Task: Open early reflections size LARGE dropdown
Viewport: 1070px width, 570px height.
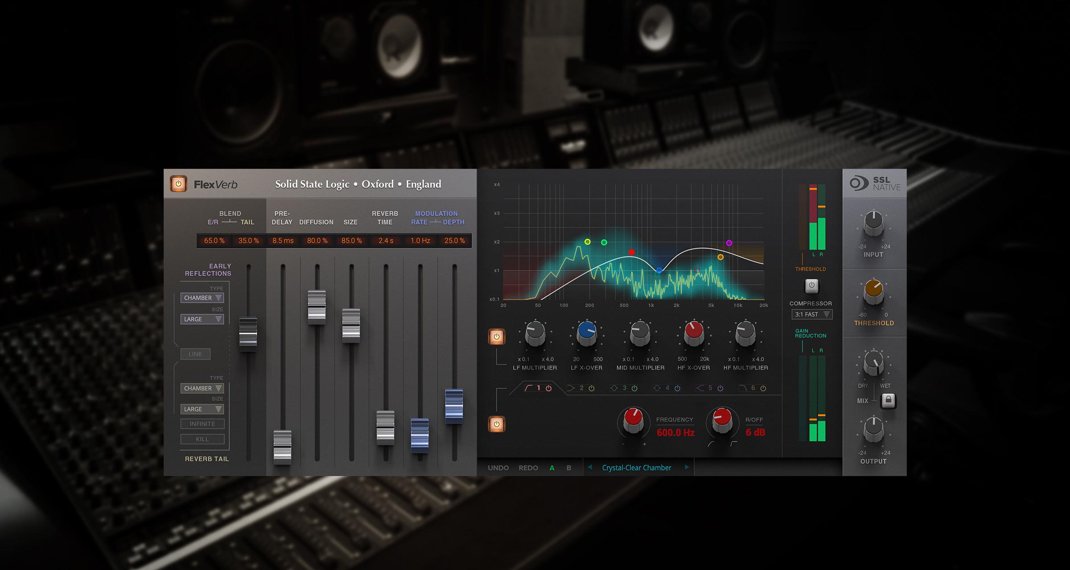Action: coord(202,319)
